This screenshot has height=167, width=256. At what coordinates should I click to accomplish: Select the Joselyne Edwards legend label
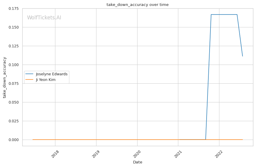[x=51, y=74]
